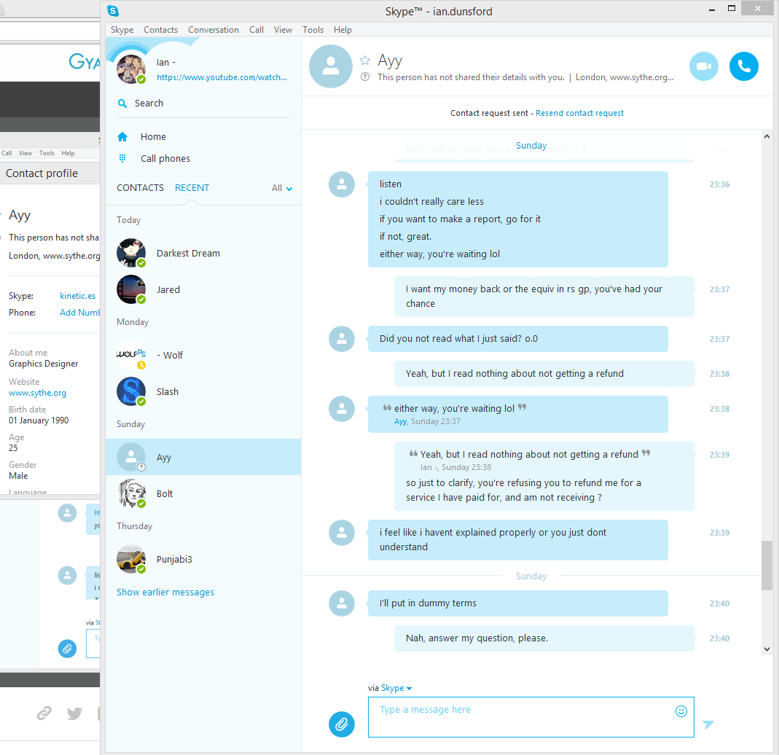The width and height of the screenshot is (779, 755).
Task: Open the Call menu
Action: tap(257, 30)
